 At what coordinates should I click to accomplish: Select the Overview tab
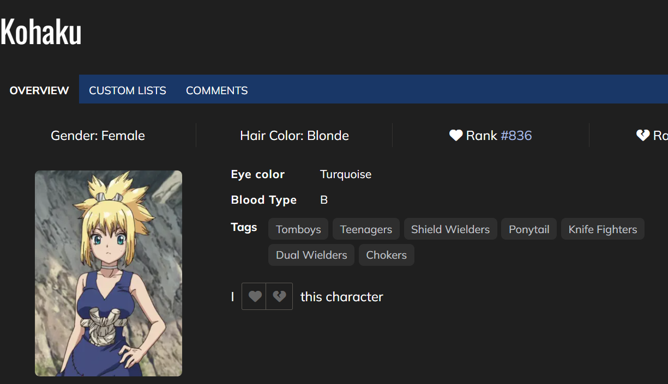pyautogui.click(x=39, y=90)
